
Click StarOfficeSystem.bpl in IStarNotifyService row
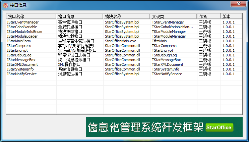122,74
